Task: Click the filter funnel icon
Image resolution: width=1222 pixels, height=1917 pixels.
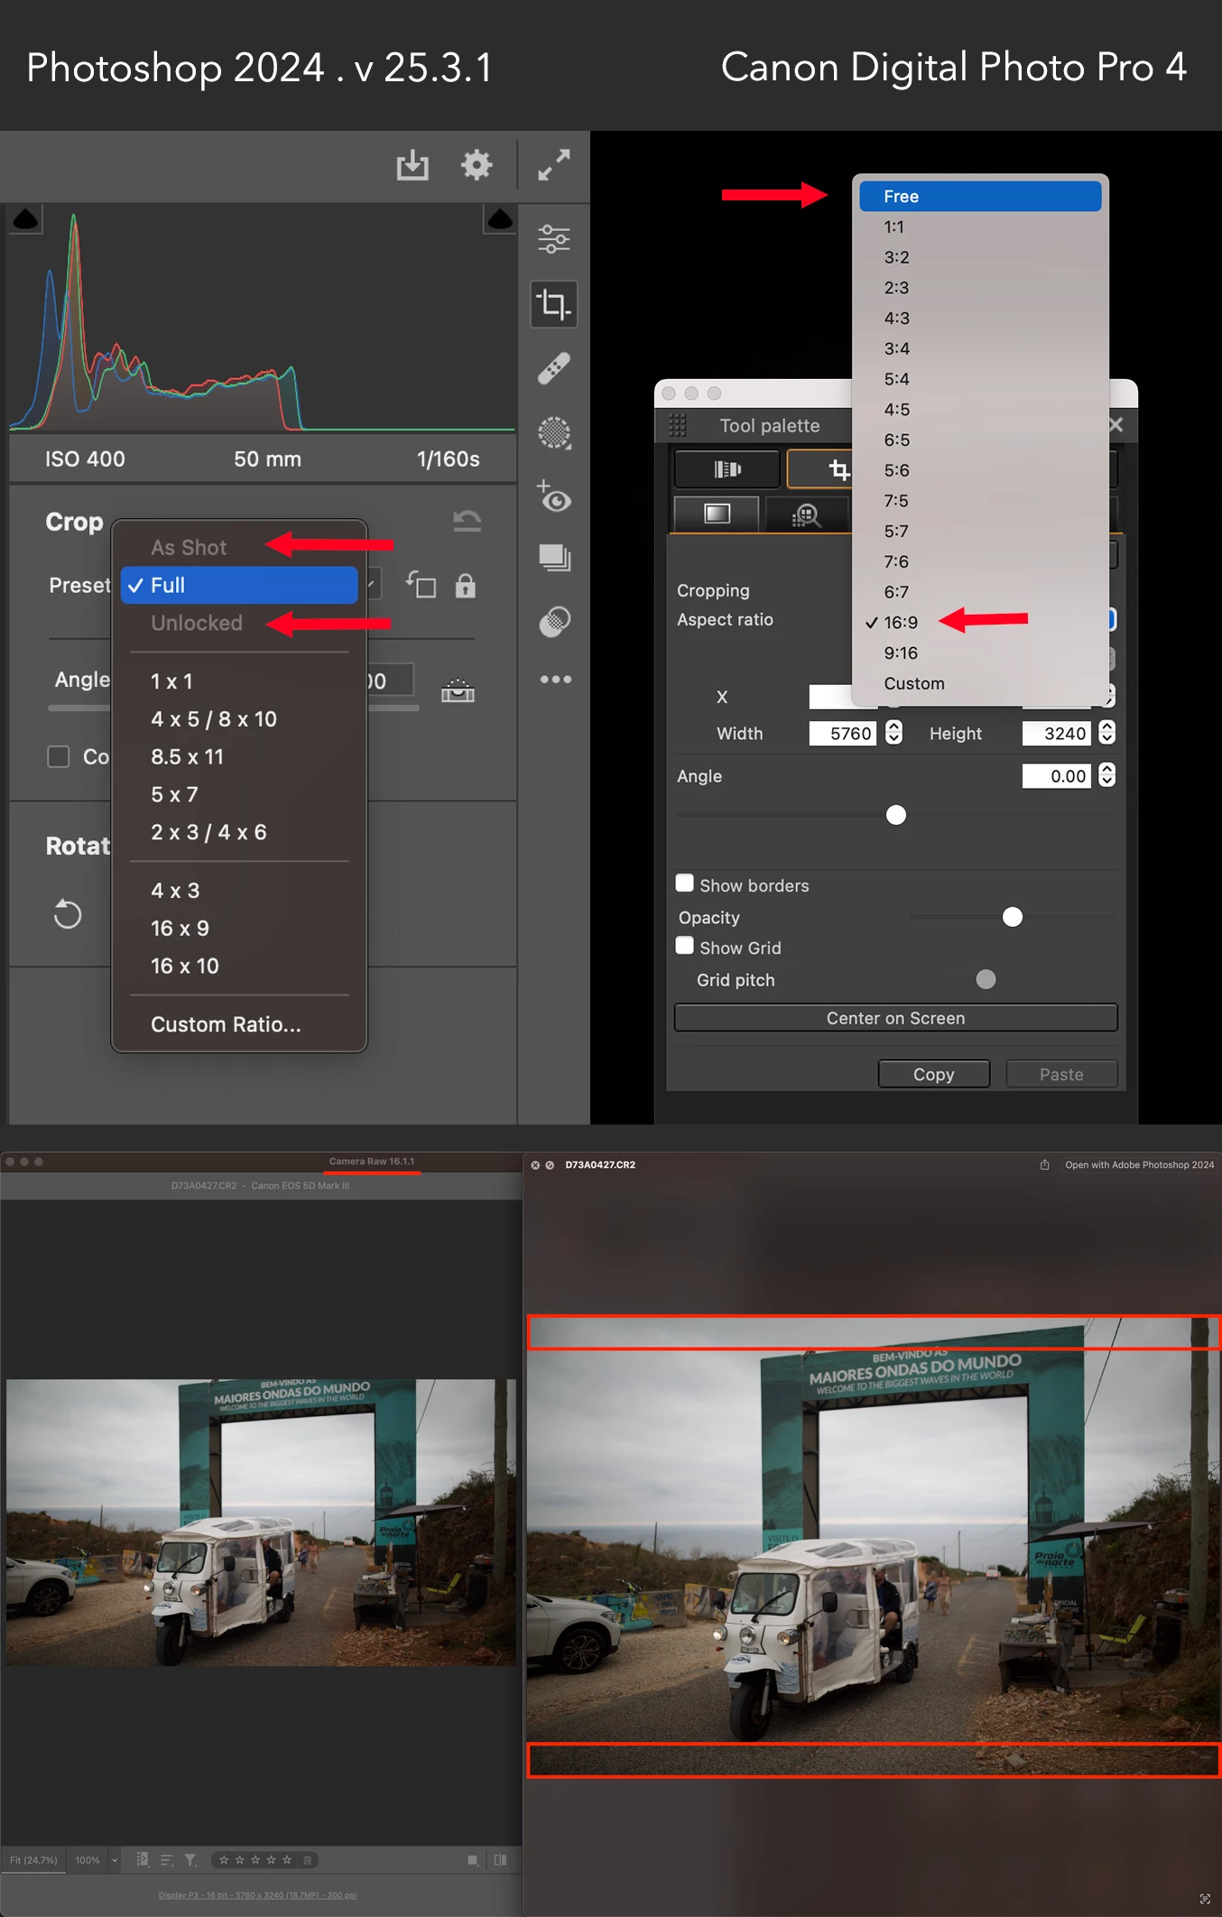Action: (x=190, y=1860)
